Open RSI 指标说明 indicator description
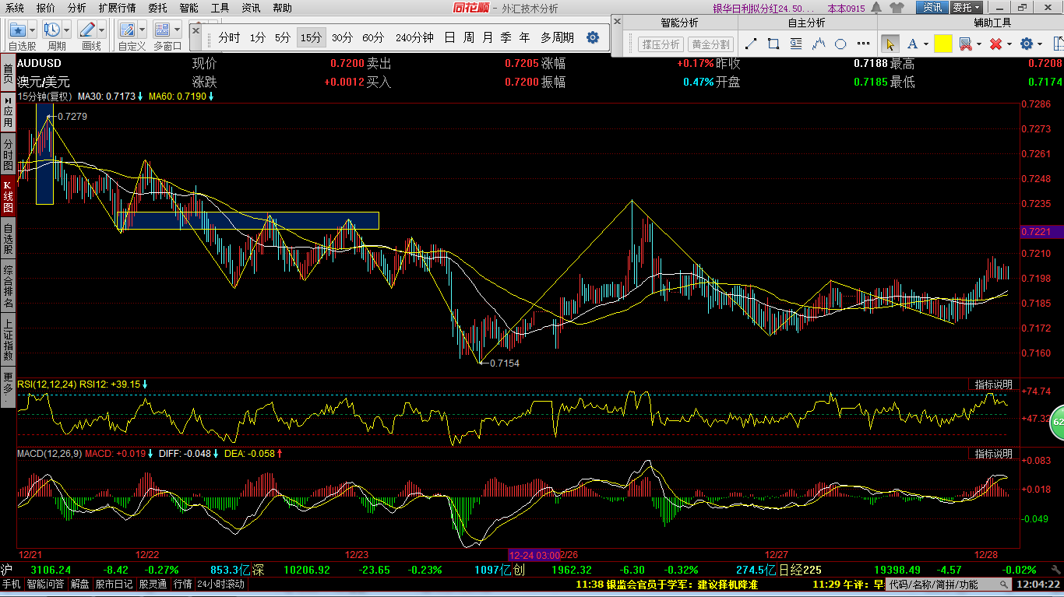The image size is (1064, 597). point(994,385)
